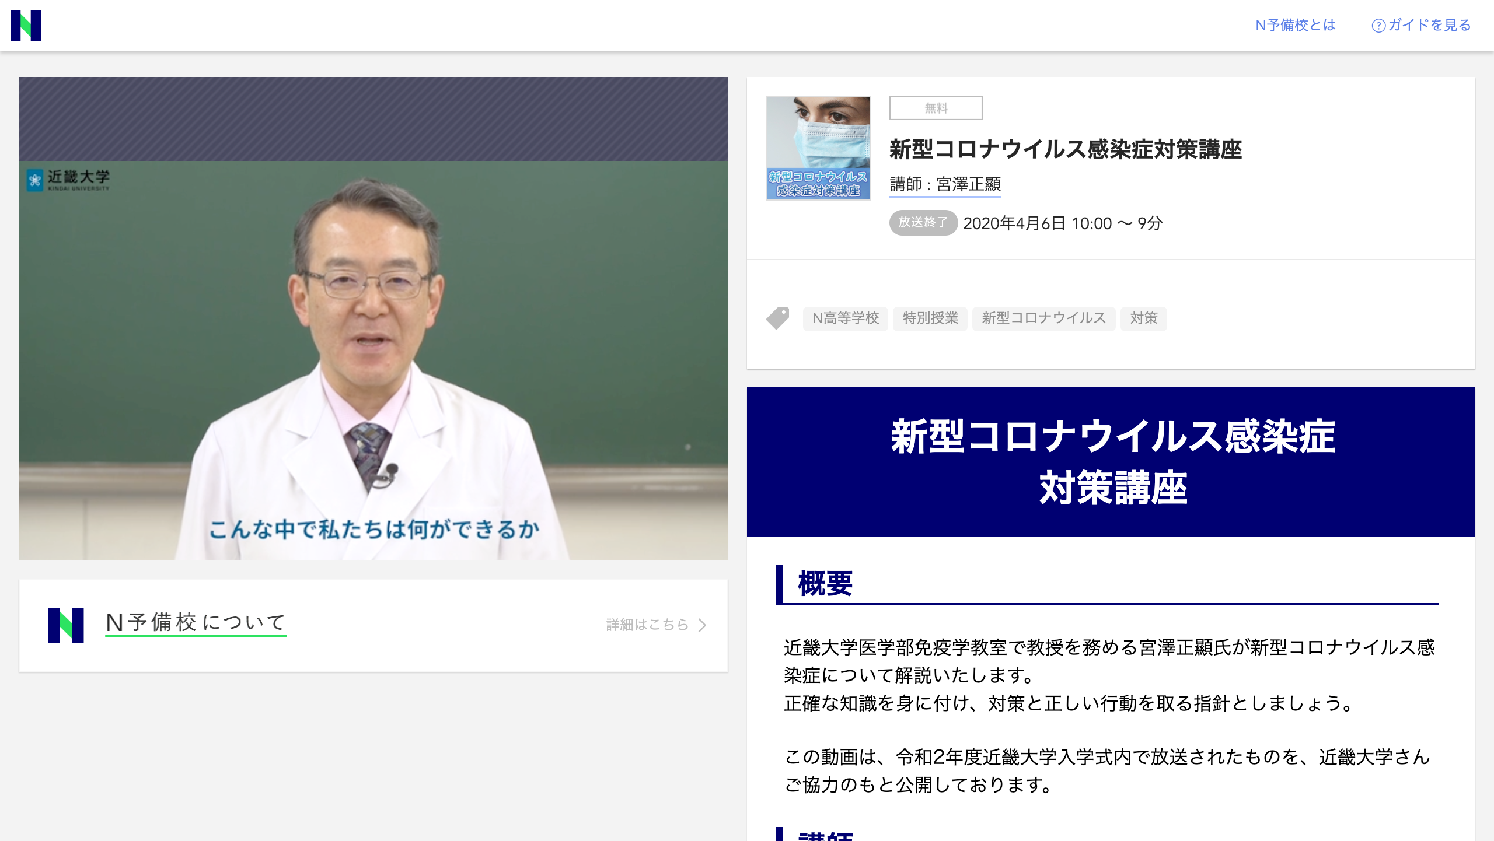Viewport: 1494px width, 841px height.
Task: Select the 対策 tag
Action: (1143, 318)
